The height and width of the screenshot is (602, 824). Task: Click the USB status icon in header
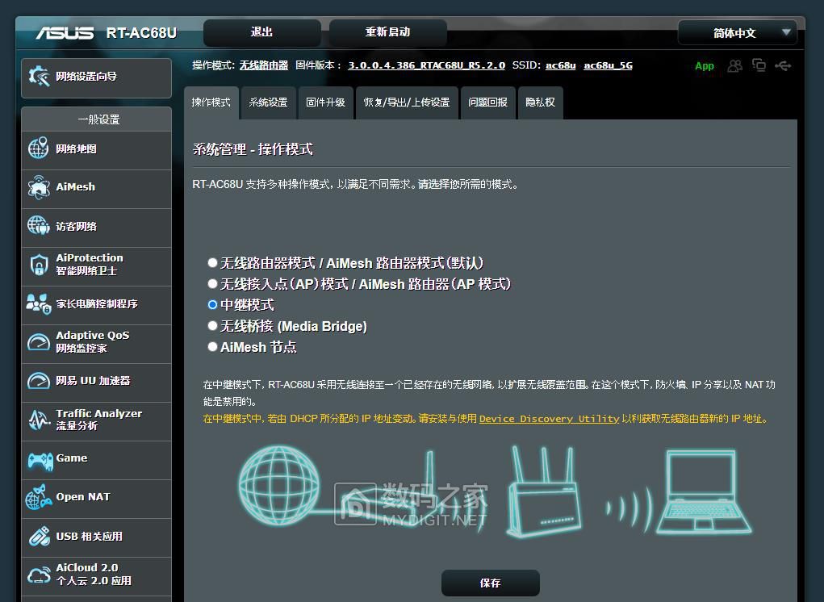(783, 65)
